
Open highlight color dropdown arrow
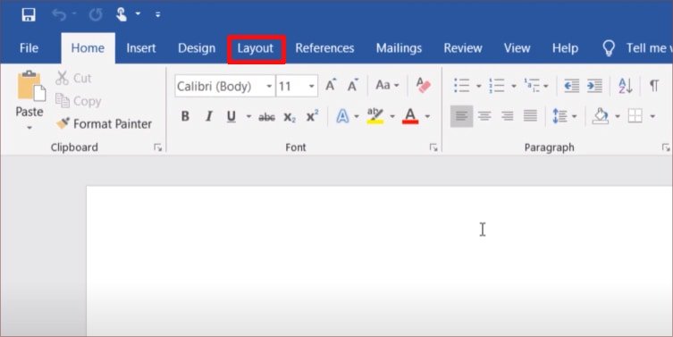click(x=391, y=116)
